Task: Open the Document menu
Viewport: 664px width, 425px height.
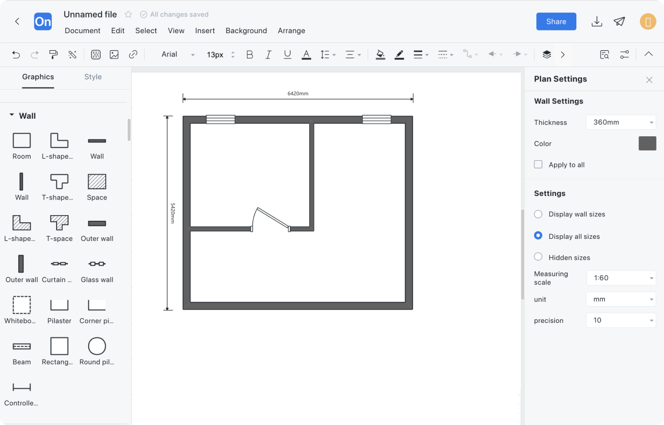Action: [82, 31]
